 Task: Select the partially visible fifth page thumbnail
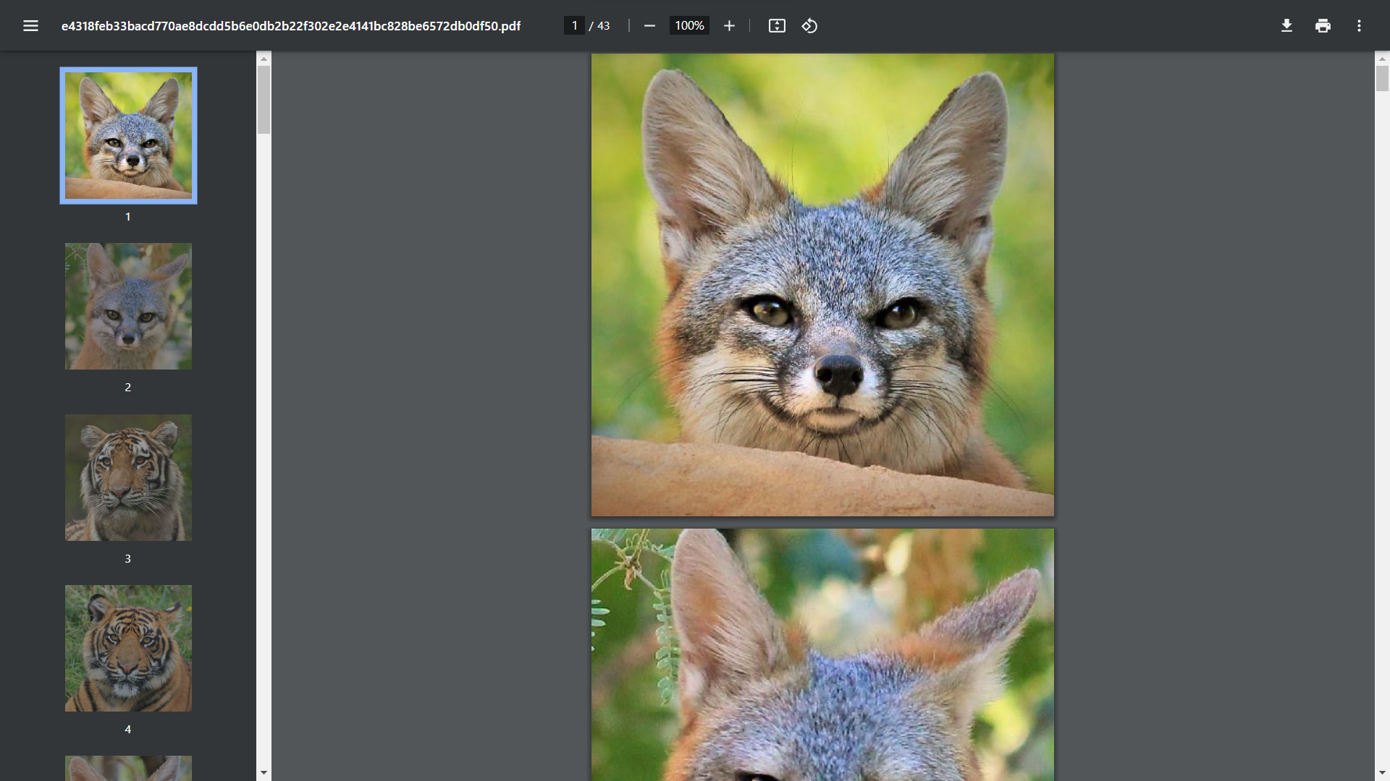(128, 767)
